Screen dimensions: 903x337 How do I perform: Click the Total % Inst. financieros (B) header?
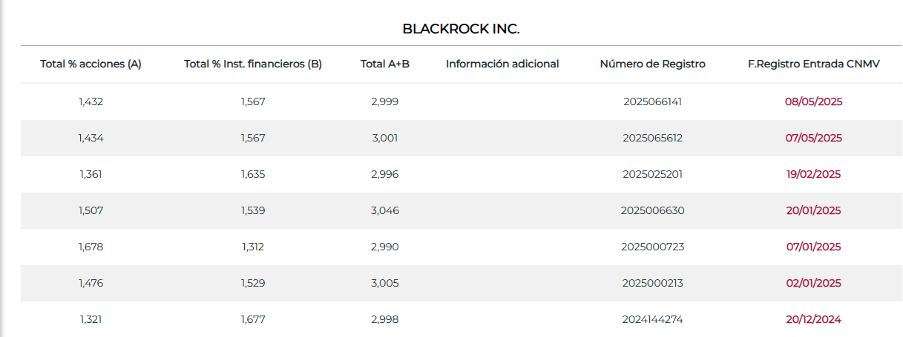tap(253, 64)
